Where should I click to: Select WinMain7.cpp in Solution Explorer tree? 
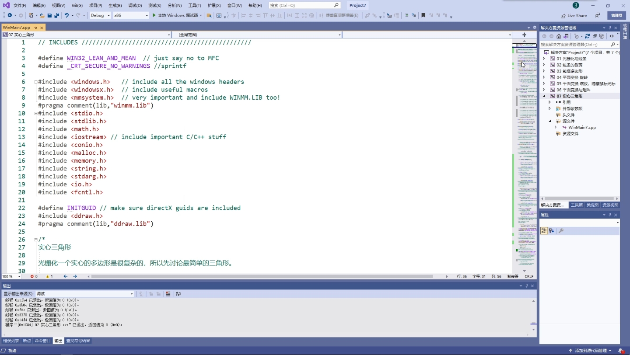pos(582,127)
